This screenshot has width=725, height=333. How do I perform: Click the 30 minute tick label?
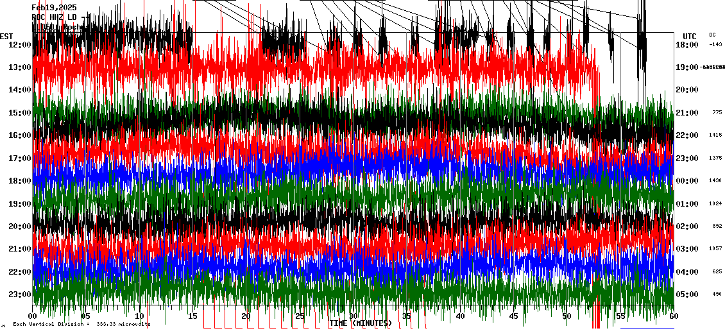tap(353, 316)
